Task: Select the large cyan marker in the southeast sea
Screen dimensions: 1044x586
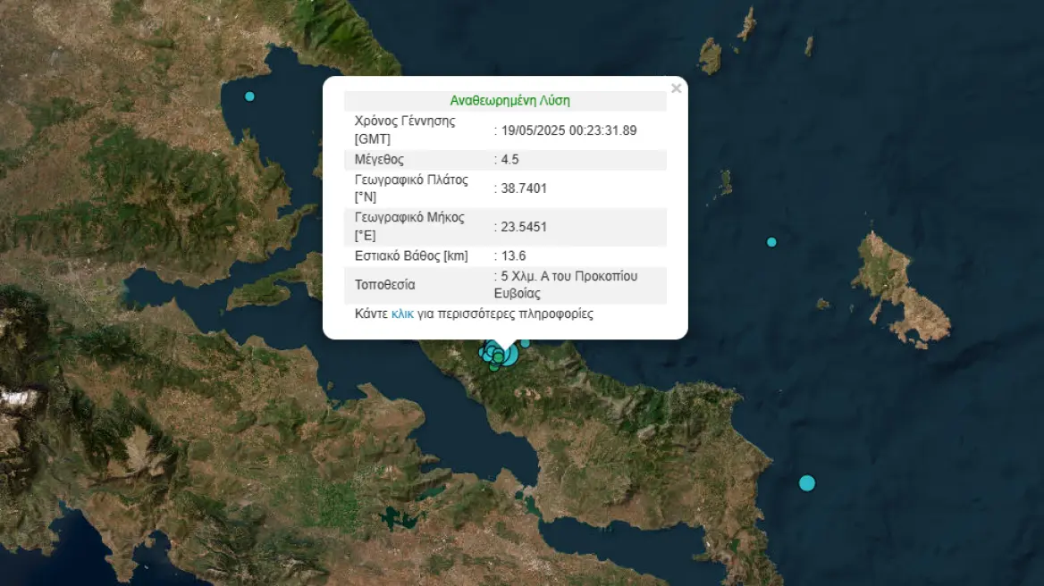Action: click(807, 483)
